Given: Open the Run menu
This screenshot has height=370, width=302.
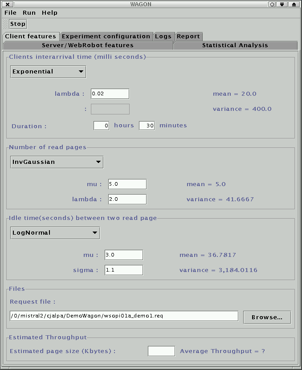Looking at the screenshot, I should pyautogui.click(x=29, y=13).
